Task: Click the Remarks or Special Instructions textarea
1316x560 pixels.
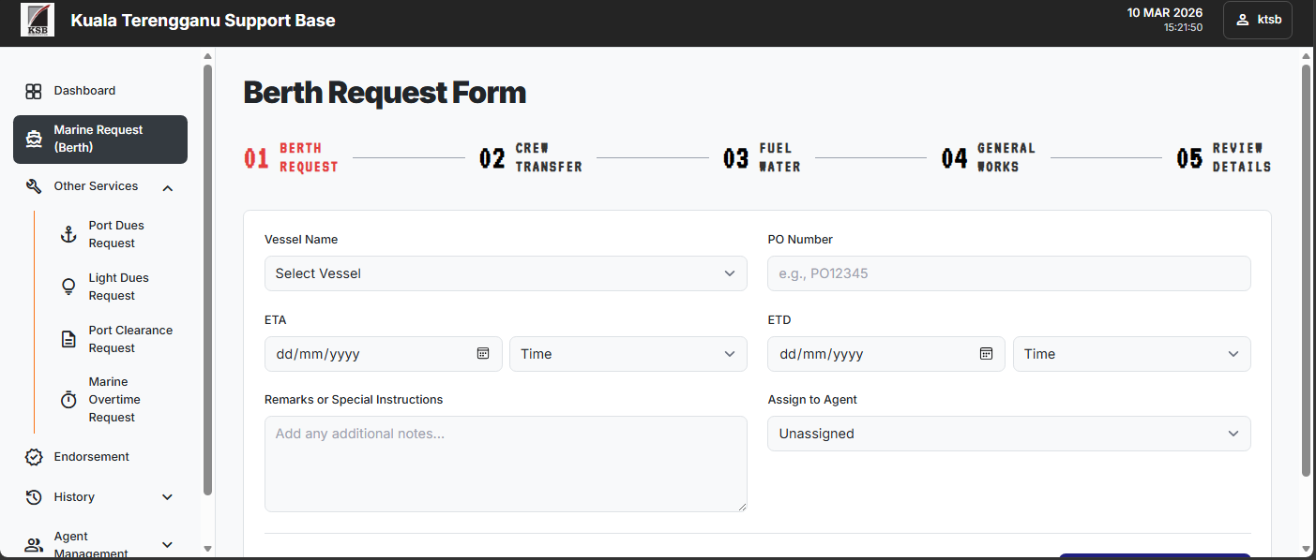Action: click(506, 464)
